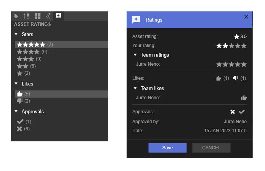Screen dimensions: 265x171
Task: Collapse the Likes filter section
Action: [16, 84]
